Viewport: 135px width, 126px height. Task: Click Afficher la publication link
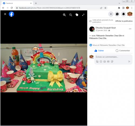click(x=124, y=21)
